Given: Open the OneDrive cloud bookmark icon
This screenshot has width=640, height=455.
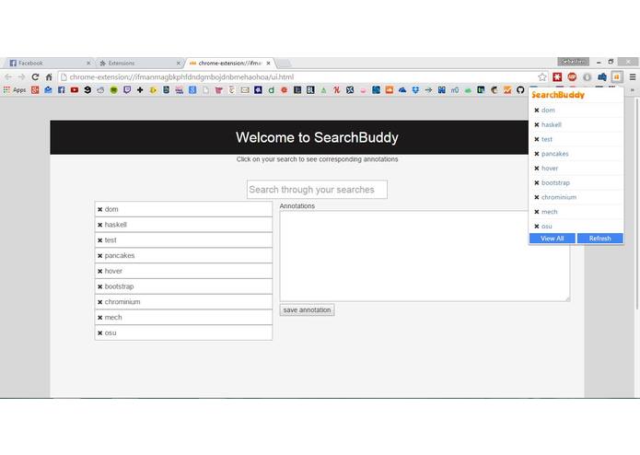Looking at the screenshot, I should pyautogui.click(x=402, y=90).
